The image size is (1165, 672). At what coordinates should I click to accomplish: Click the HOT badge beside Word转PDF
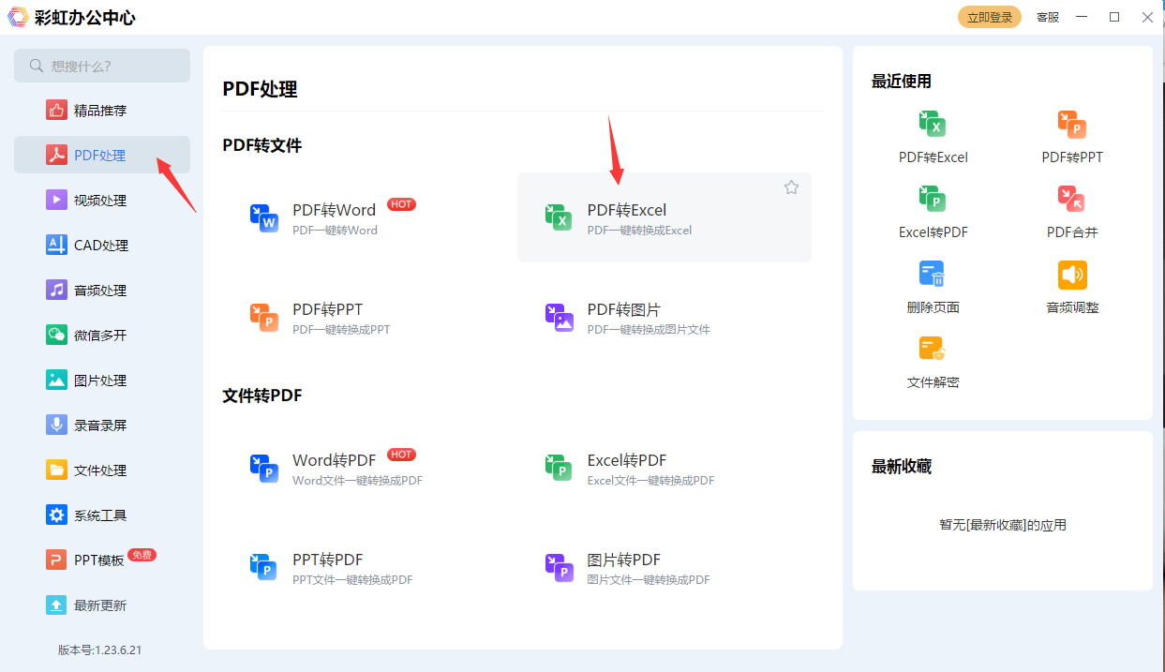coord(401,455)
